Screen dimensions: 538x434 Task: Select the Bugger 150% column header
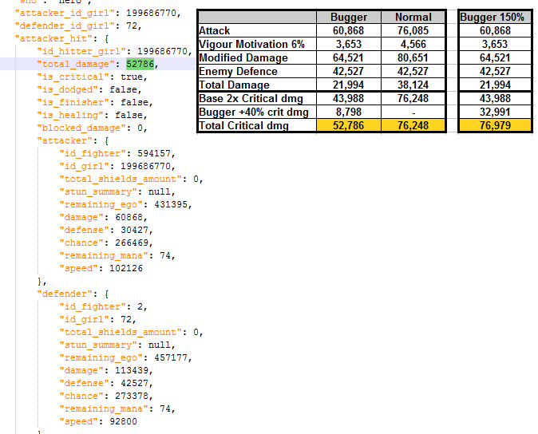pyautogui.click(x=492, y=17)
